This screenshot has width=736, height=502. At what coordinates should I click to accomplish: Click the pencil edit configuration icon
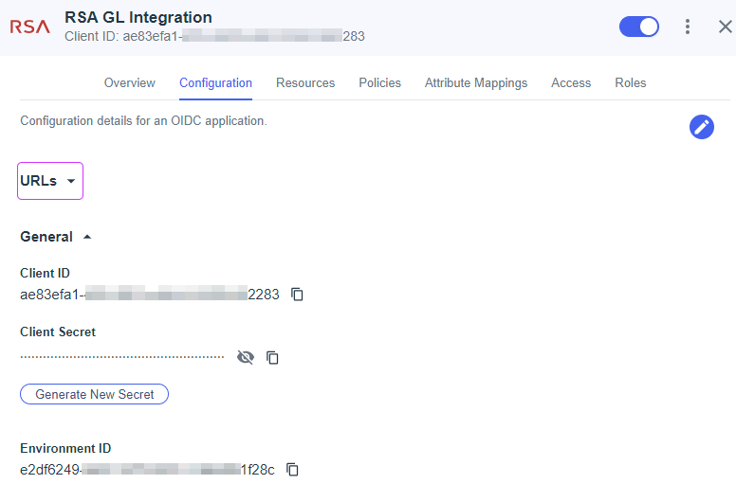click(x=701, y=127)
